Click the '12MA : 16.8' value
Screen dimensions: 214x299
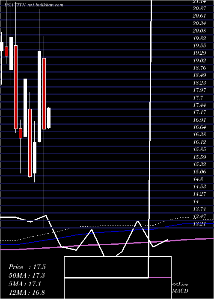[27, 293]
